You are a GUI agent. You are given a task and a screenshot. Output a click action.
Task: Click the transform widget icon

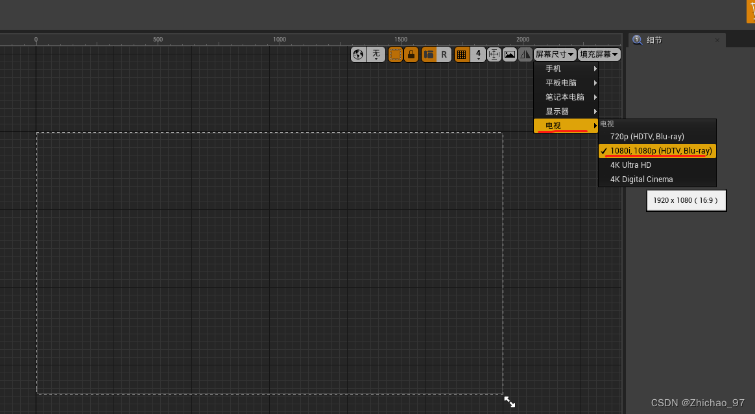[x=494, y=54]
